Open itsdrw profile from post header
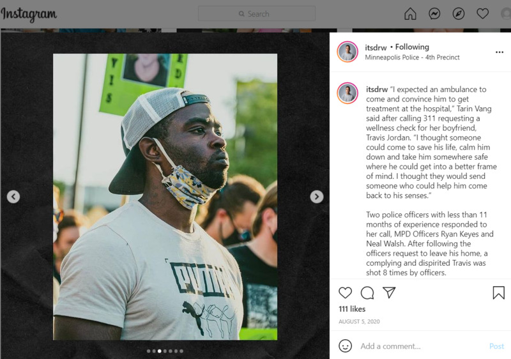 coord(376,47)
